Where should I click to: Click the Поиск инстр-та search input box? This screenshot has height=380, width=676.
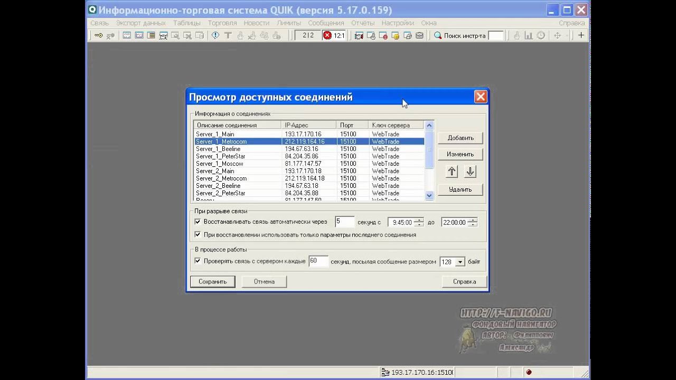coord(496,35)
